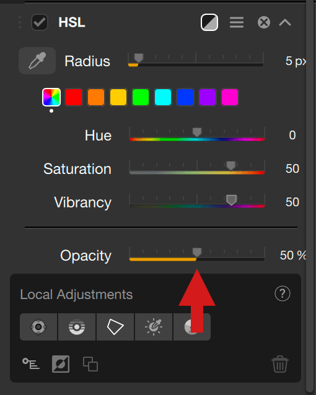Select the Control Point local adjustment
Image resolution: width=316 pixels, height=395 pixels.
click(x=38, y=327)
